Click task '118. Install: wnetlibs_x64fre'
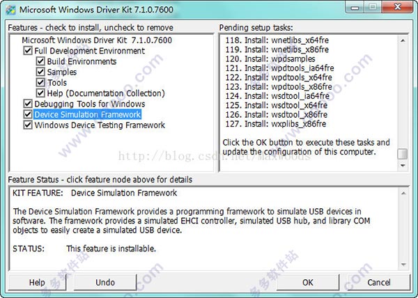Viewport: 418px width, 298px height. (x=277, y=40)
